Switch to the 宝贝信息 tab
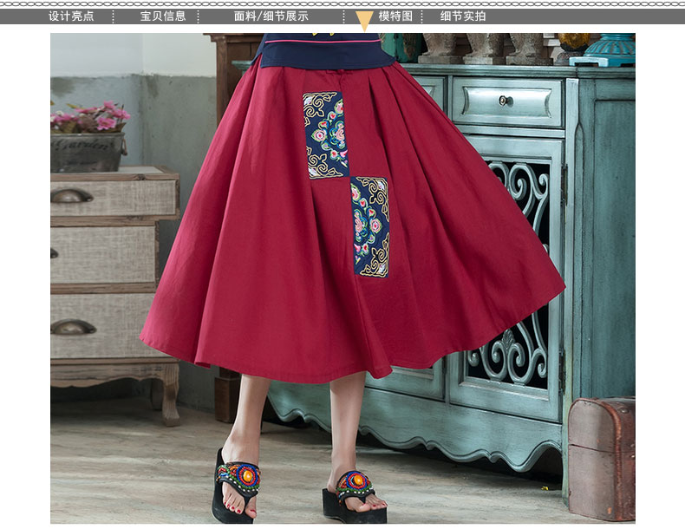This screenshot has height=529, width=685. (163, 16)
